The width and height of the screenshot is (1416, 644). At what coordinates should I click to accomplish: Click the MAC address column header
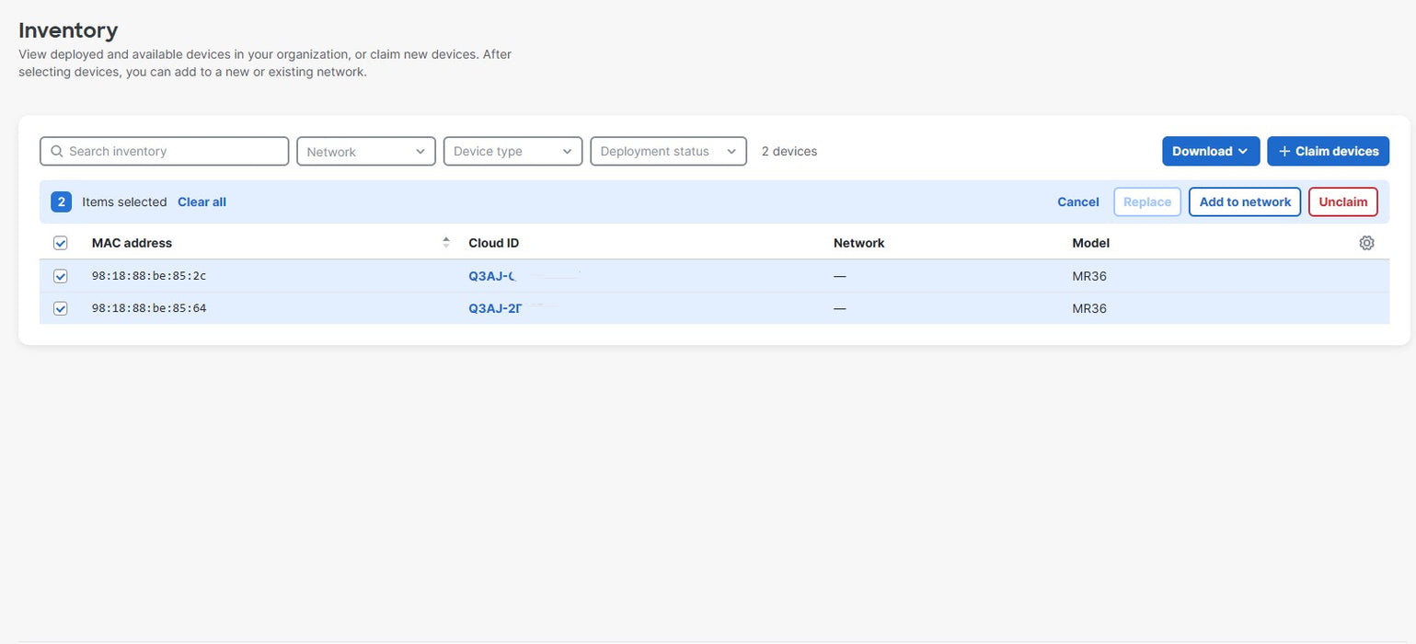132,243
